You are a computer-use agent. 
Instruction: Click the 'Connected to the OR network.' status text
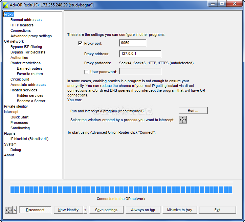121,199
